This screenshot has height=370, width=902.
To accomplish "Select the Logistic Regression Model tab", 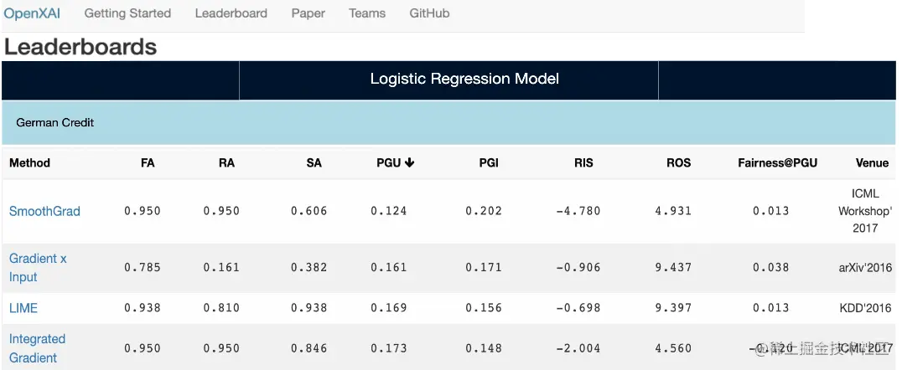I will pyautogui.click(x=464, y=80).
